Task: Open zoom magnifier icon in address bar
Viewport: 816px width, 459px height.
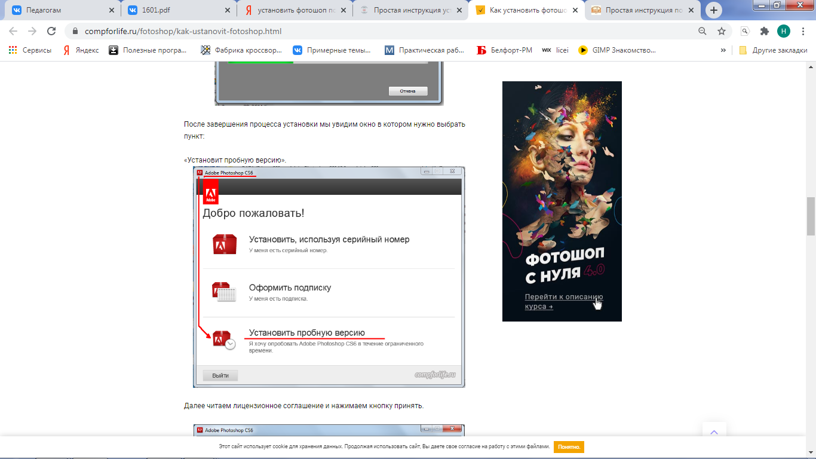Action: (703, 31)
